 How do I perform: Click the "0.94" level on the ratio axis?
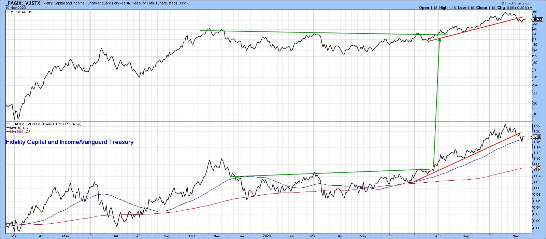coord(536,207)
